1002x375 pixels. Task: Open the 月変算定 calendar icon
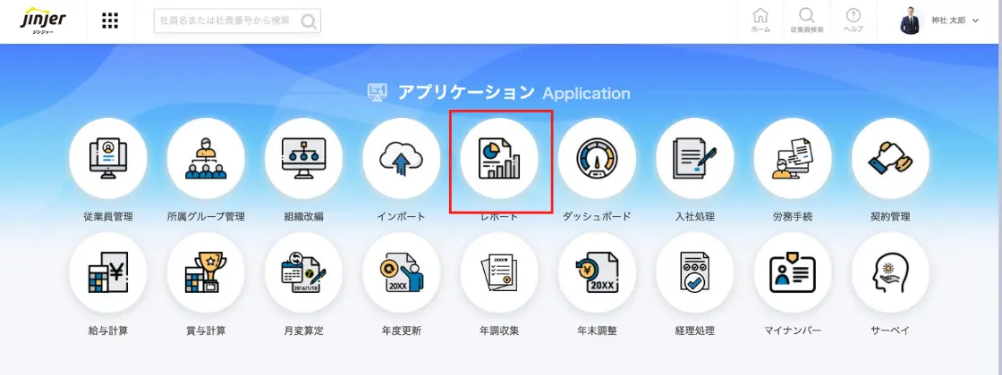point(303,272)
